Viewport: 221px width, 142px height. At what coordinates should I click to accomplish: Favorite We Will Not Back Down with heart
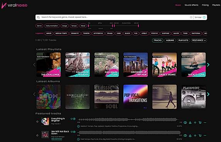click(x=71, y=132)
